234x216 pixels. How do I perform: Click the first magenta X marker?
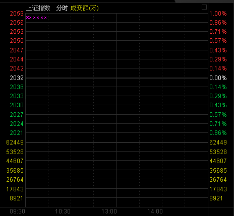[28, 18]
